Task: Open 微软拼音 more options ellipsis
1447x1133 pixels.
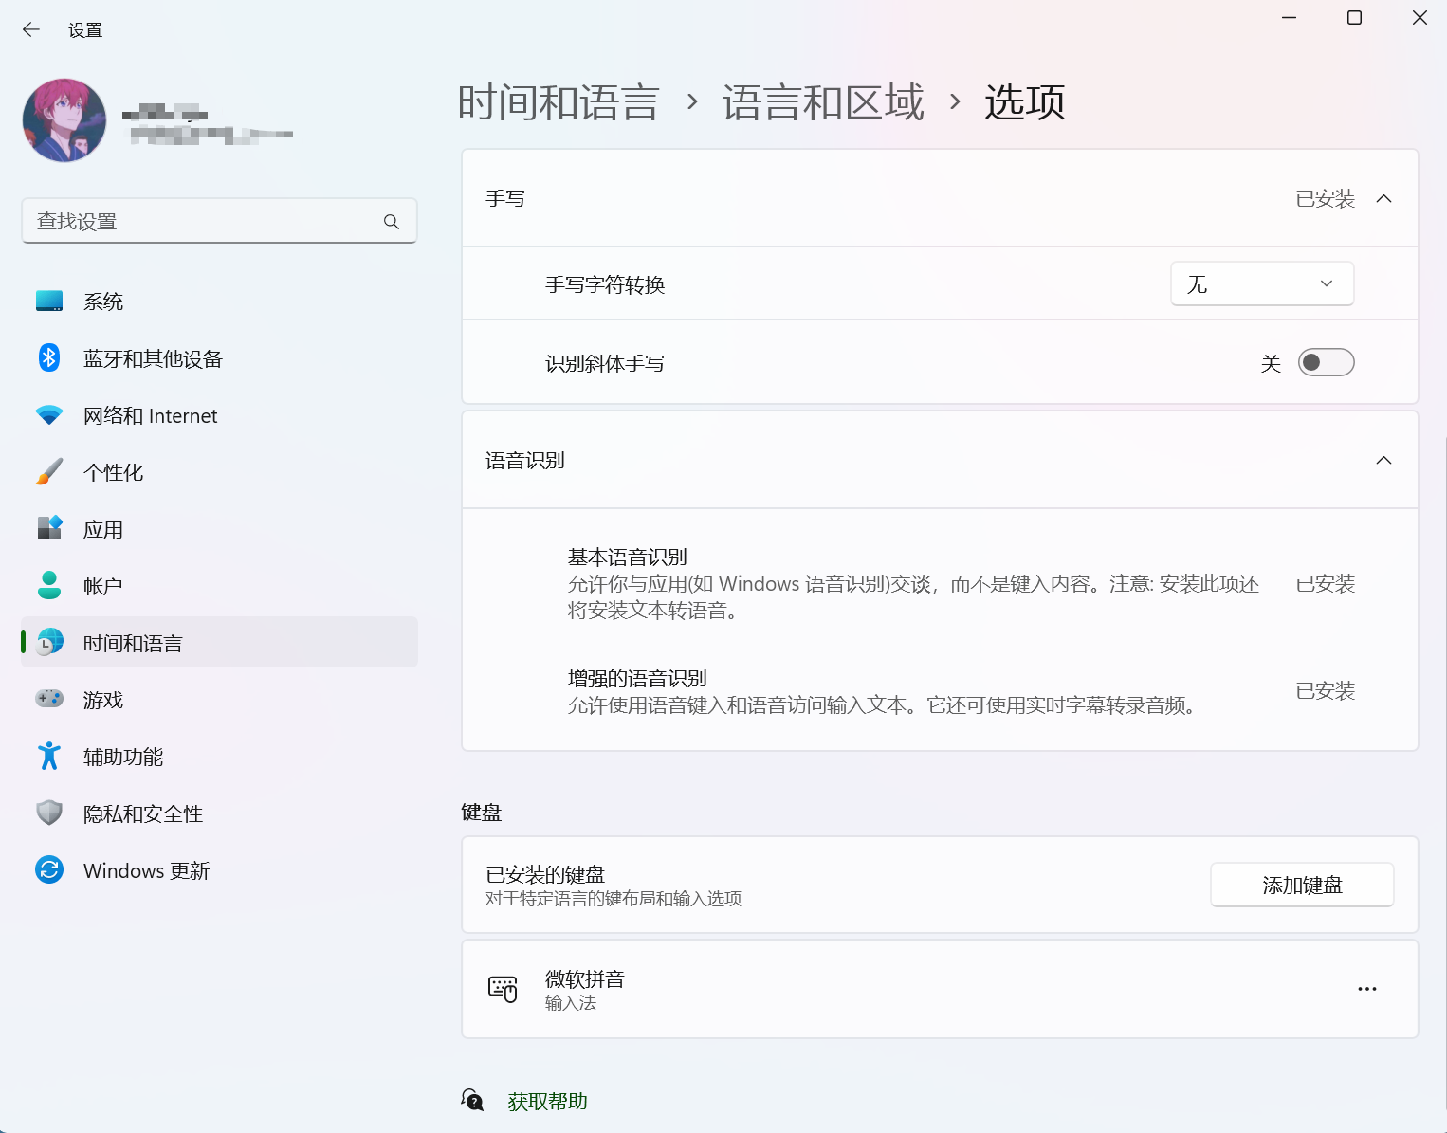Action: click(x=1366, y=989)
